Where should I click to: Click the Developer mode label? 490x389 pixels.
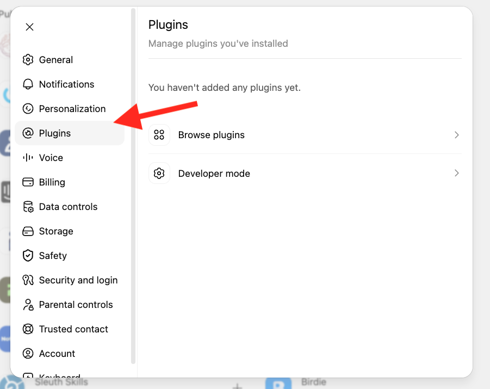tap(214, 173)
